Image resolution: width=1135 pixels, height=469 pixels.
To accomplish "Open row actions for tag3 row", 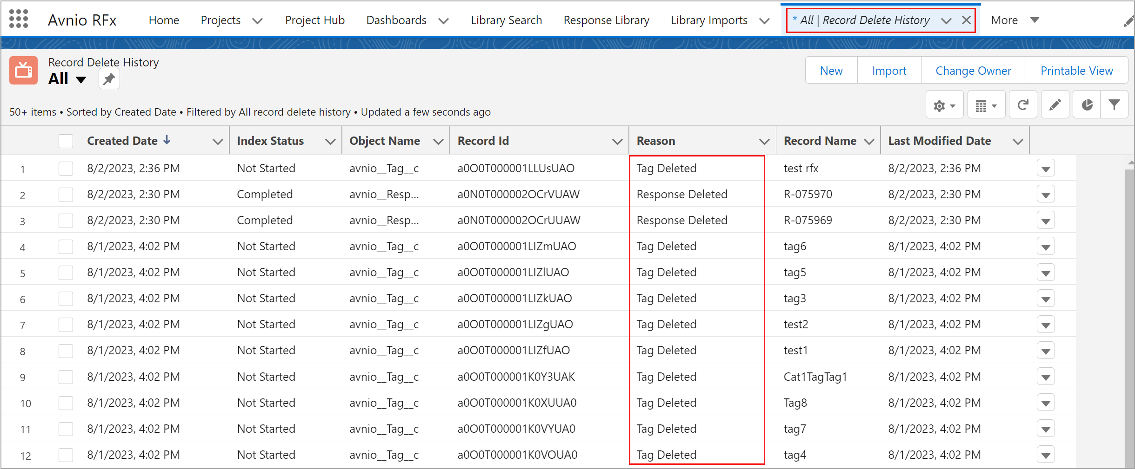I will (x=1046, y=299).
